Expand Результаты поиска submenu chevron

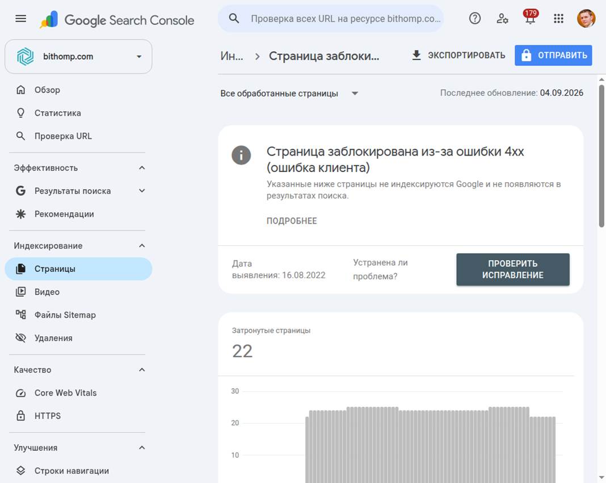(x=142, y=191)
